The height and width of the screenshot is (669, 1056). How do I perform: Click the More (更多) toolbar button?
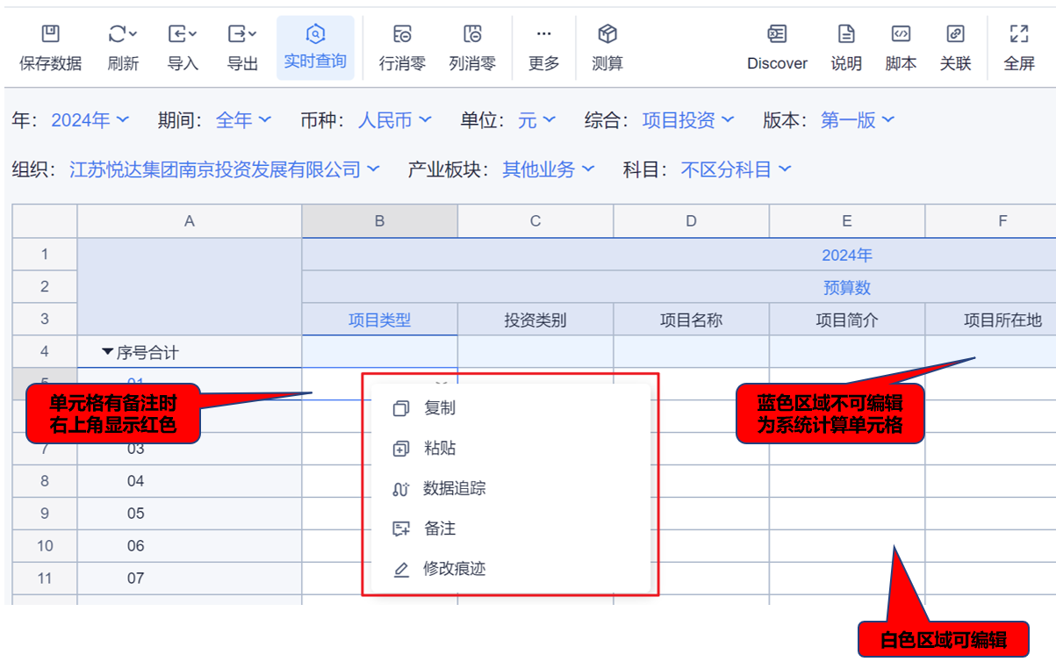coord(544,47)
